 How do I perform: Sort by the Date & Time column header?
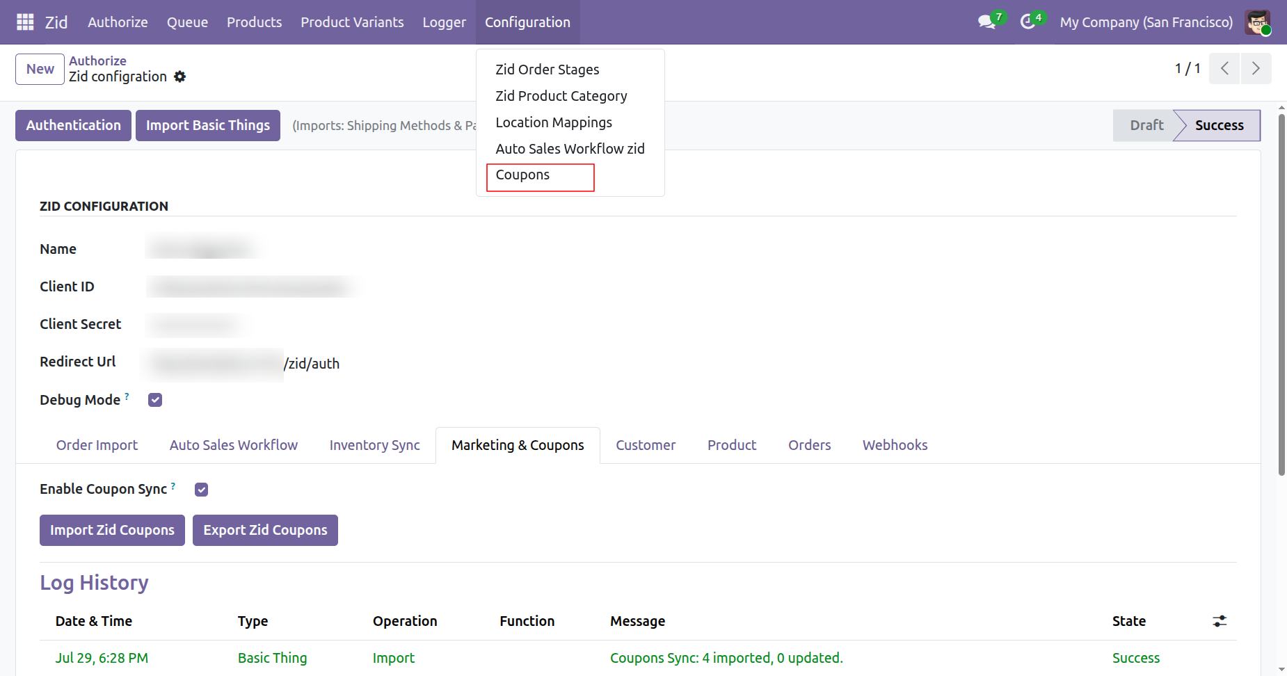coord(94,621)
